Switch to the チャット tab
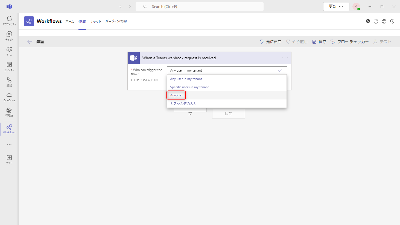This screenshot has height=225, width=400. click(96, 21)
